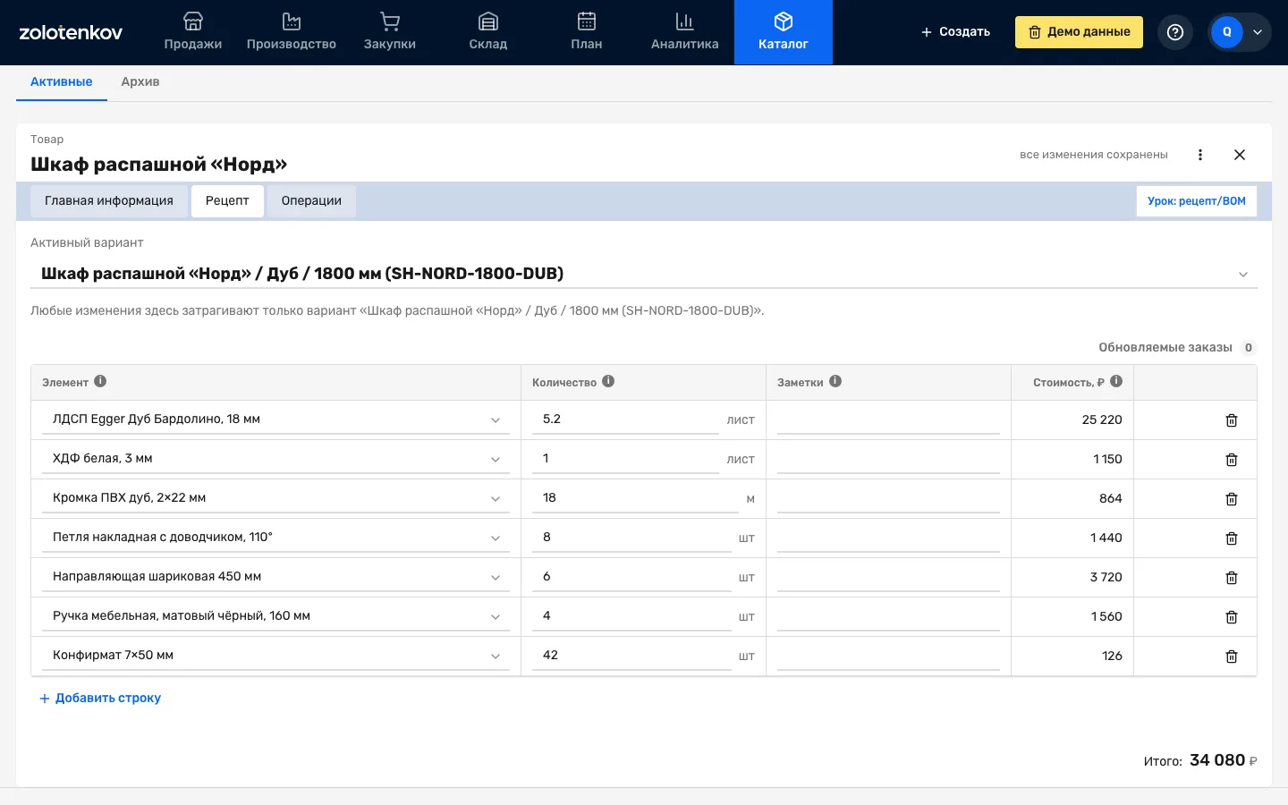Open the Кромка ПВХ element dropdown
The height and width of the screenshot is (805, 1288).
275,498
